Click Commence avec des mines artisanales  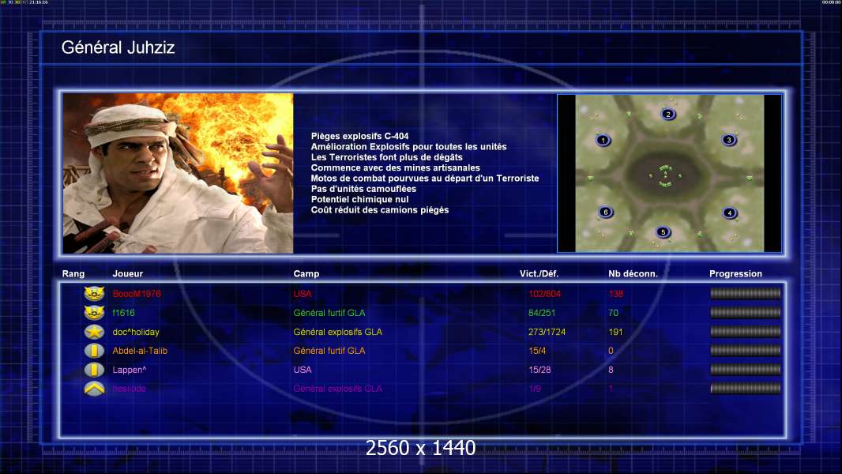pyautogui.click(x=395, y=167)
